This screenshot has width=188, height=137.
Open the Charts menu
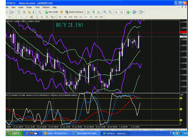[29, 7]
